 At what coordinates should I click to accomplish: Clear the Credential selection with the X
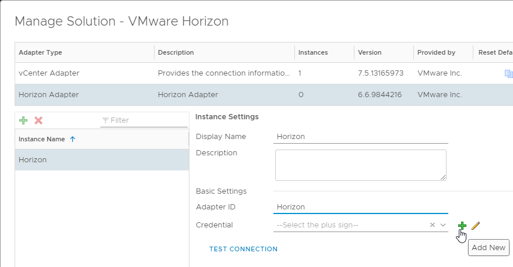click(x=432, y=225)
